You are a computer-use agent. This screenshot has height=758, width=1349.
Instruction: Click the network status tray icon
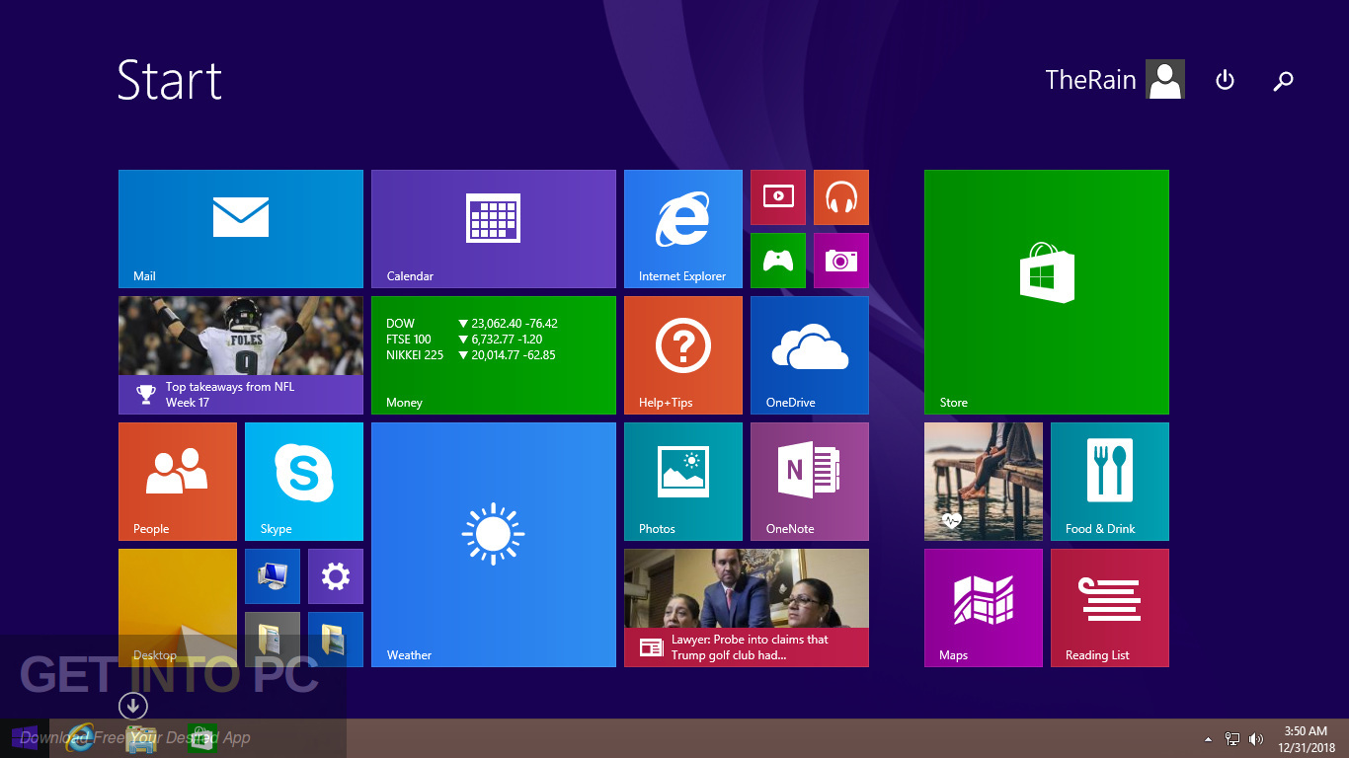pos(1232,738)
